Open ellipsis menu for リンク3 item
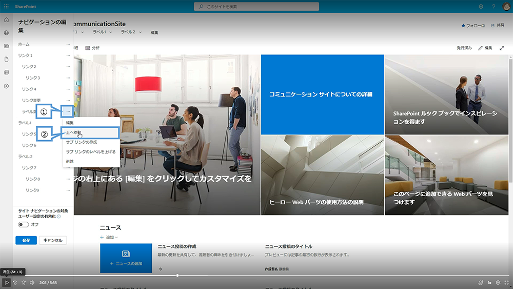Screen dimensions: 513x289 click(x=68, y=78)
